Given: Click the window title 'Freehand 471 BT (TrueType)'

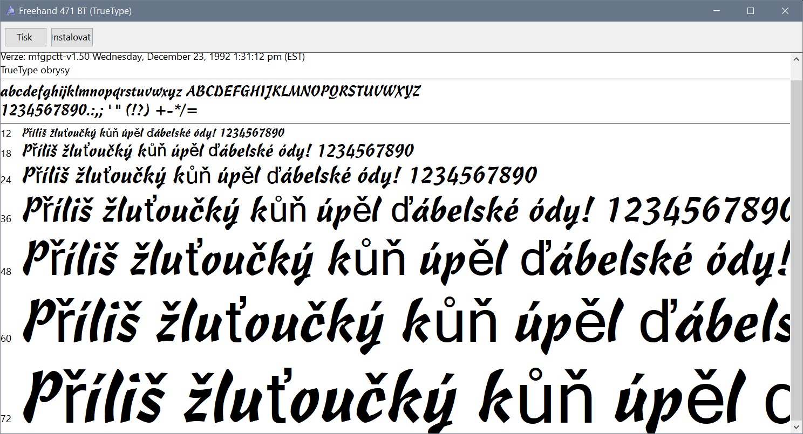Looking at the screenshot, I should tap(75, 11).
